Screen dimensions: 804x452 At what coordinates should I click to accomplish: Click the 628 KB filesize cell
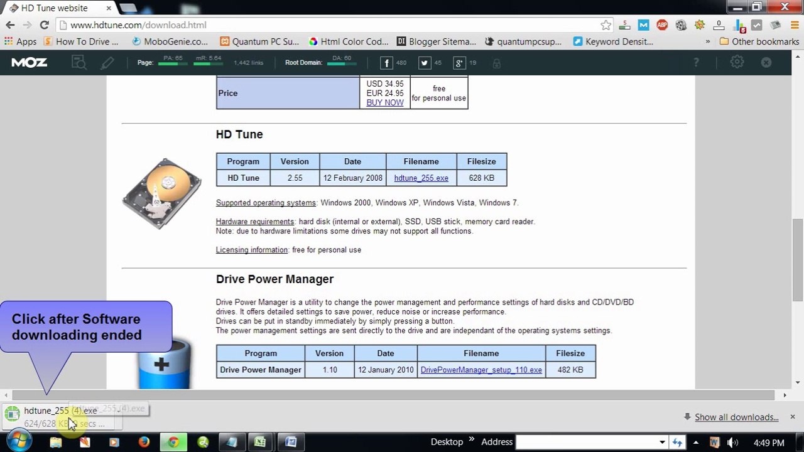[x=482, y=178]
